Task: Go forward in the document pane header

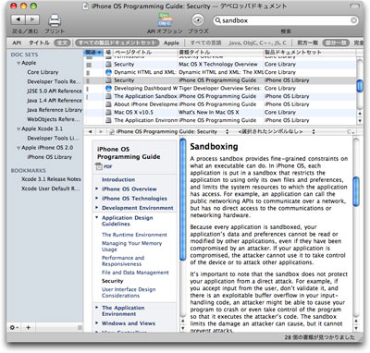Action: (101, 131)
